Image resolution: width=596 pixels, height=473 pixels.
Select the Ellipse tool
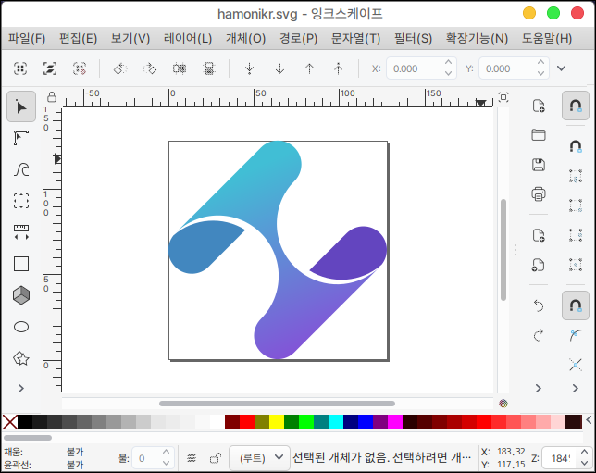pyautogui.click(x=20, y=327)
